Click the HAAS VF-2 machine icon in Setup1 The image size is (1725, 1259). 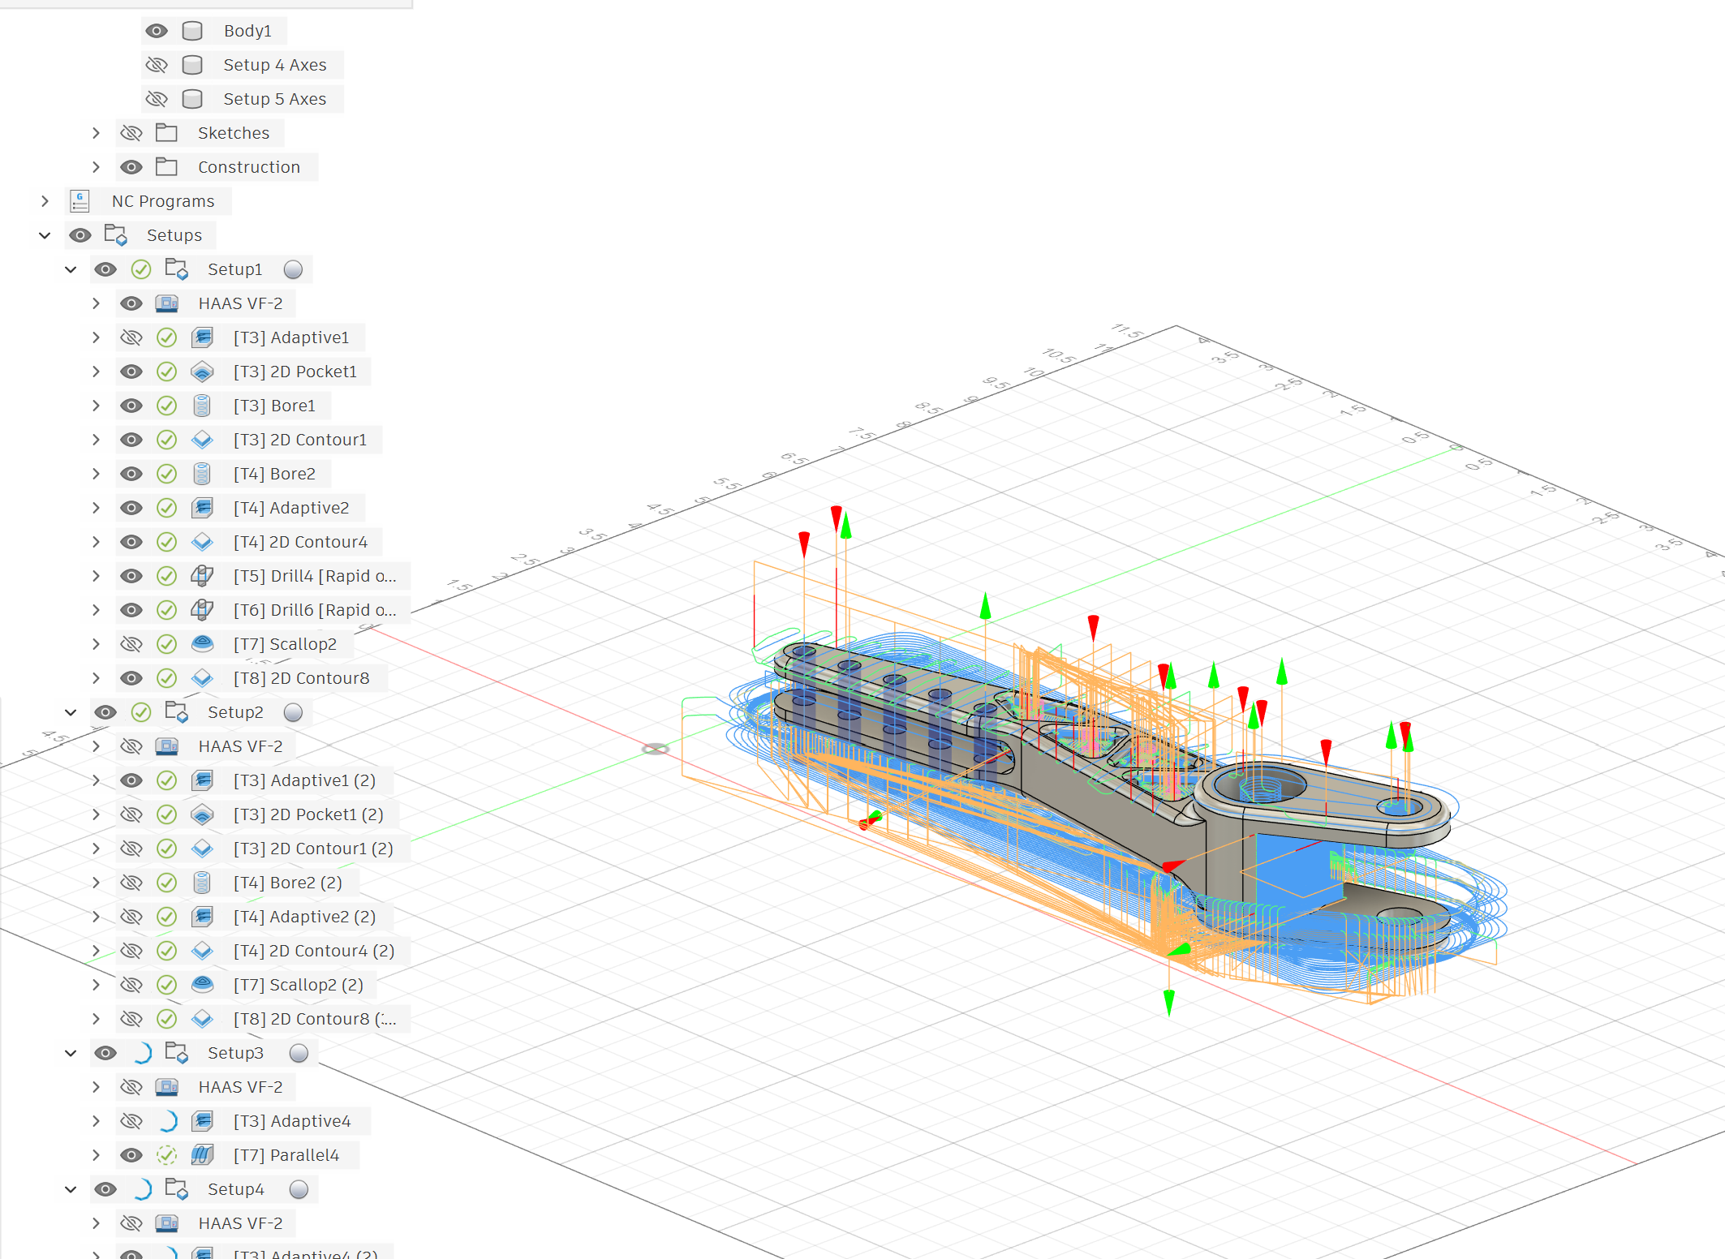pos(167,303)
